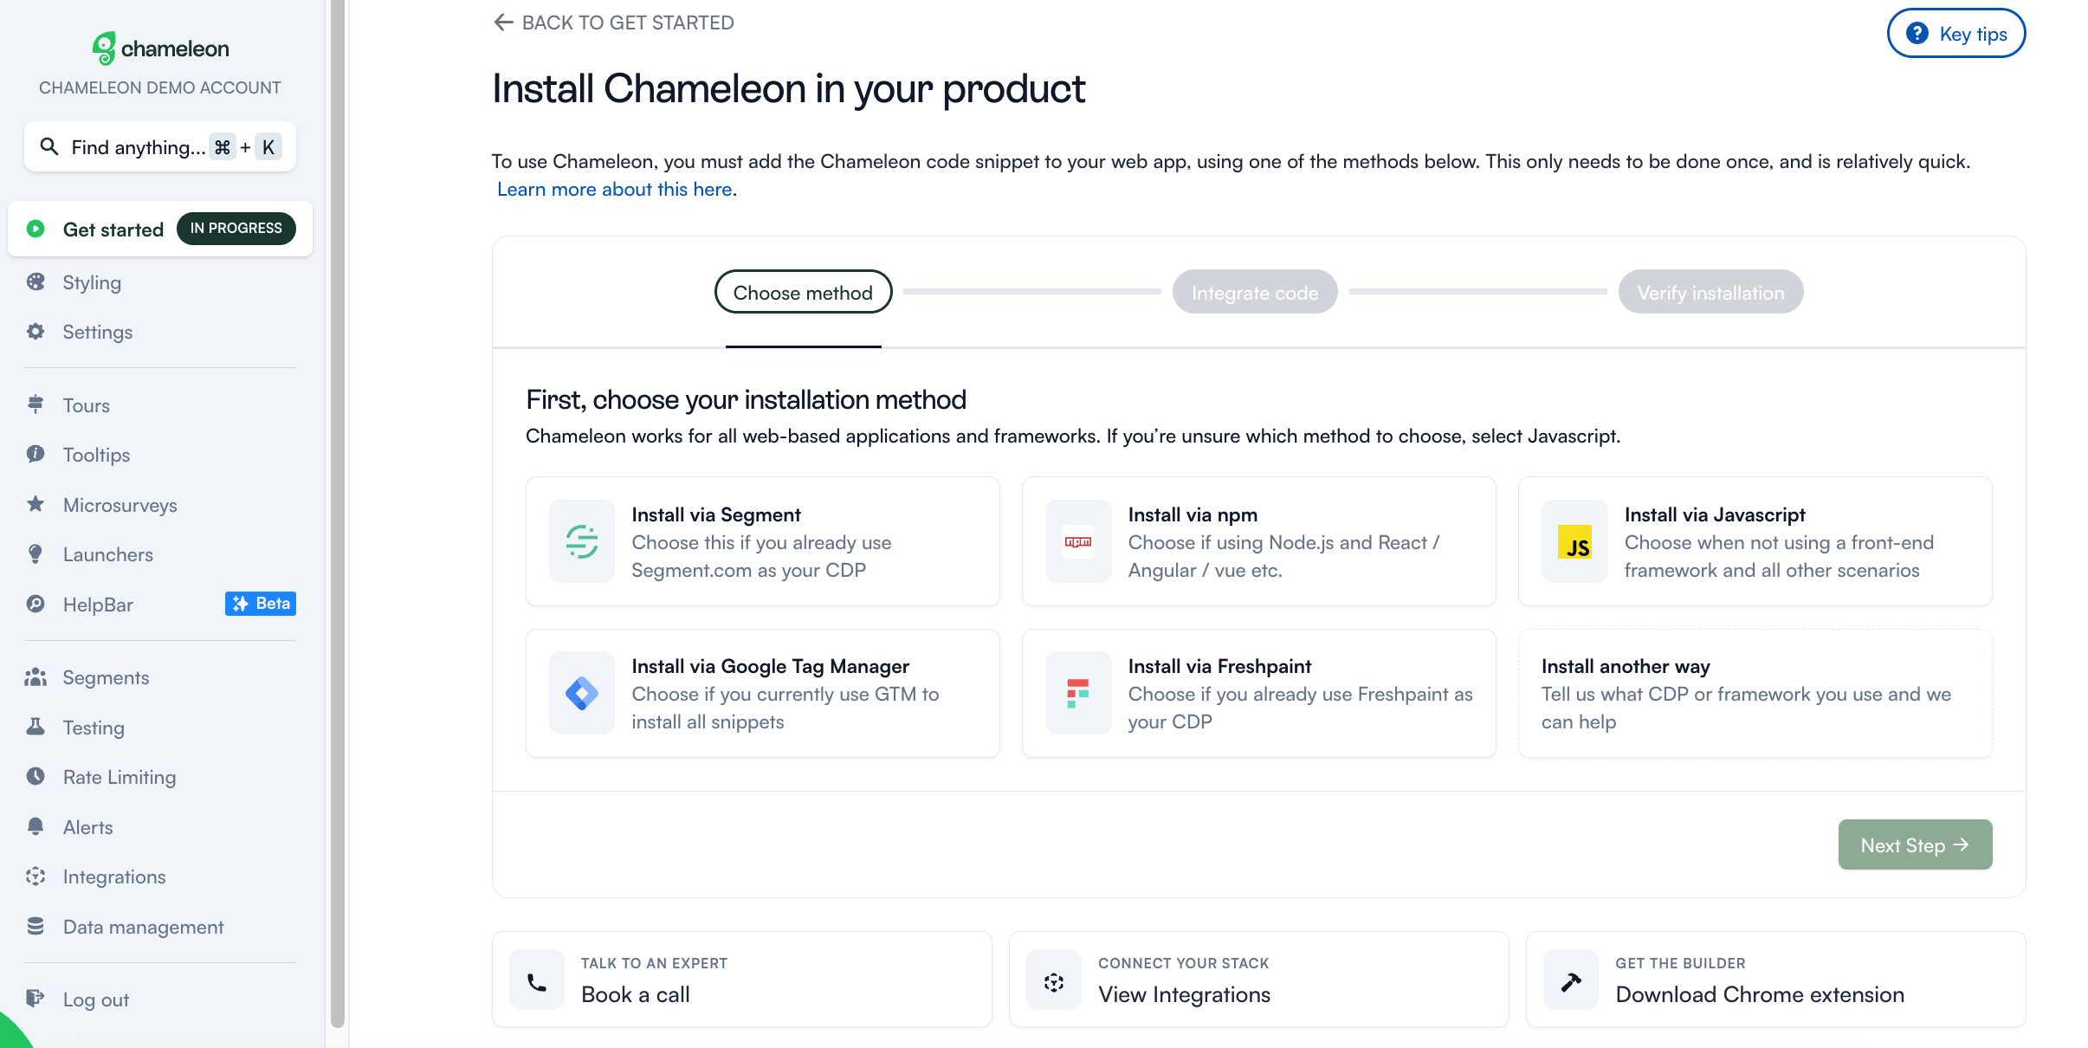Go to Tours in the sidebar
The width and height of the screenshot is (2088, 1048).
coord(87,404)
